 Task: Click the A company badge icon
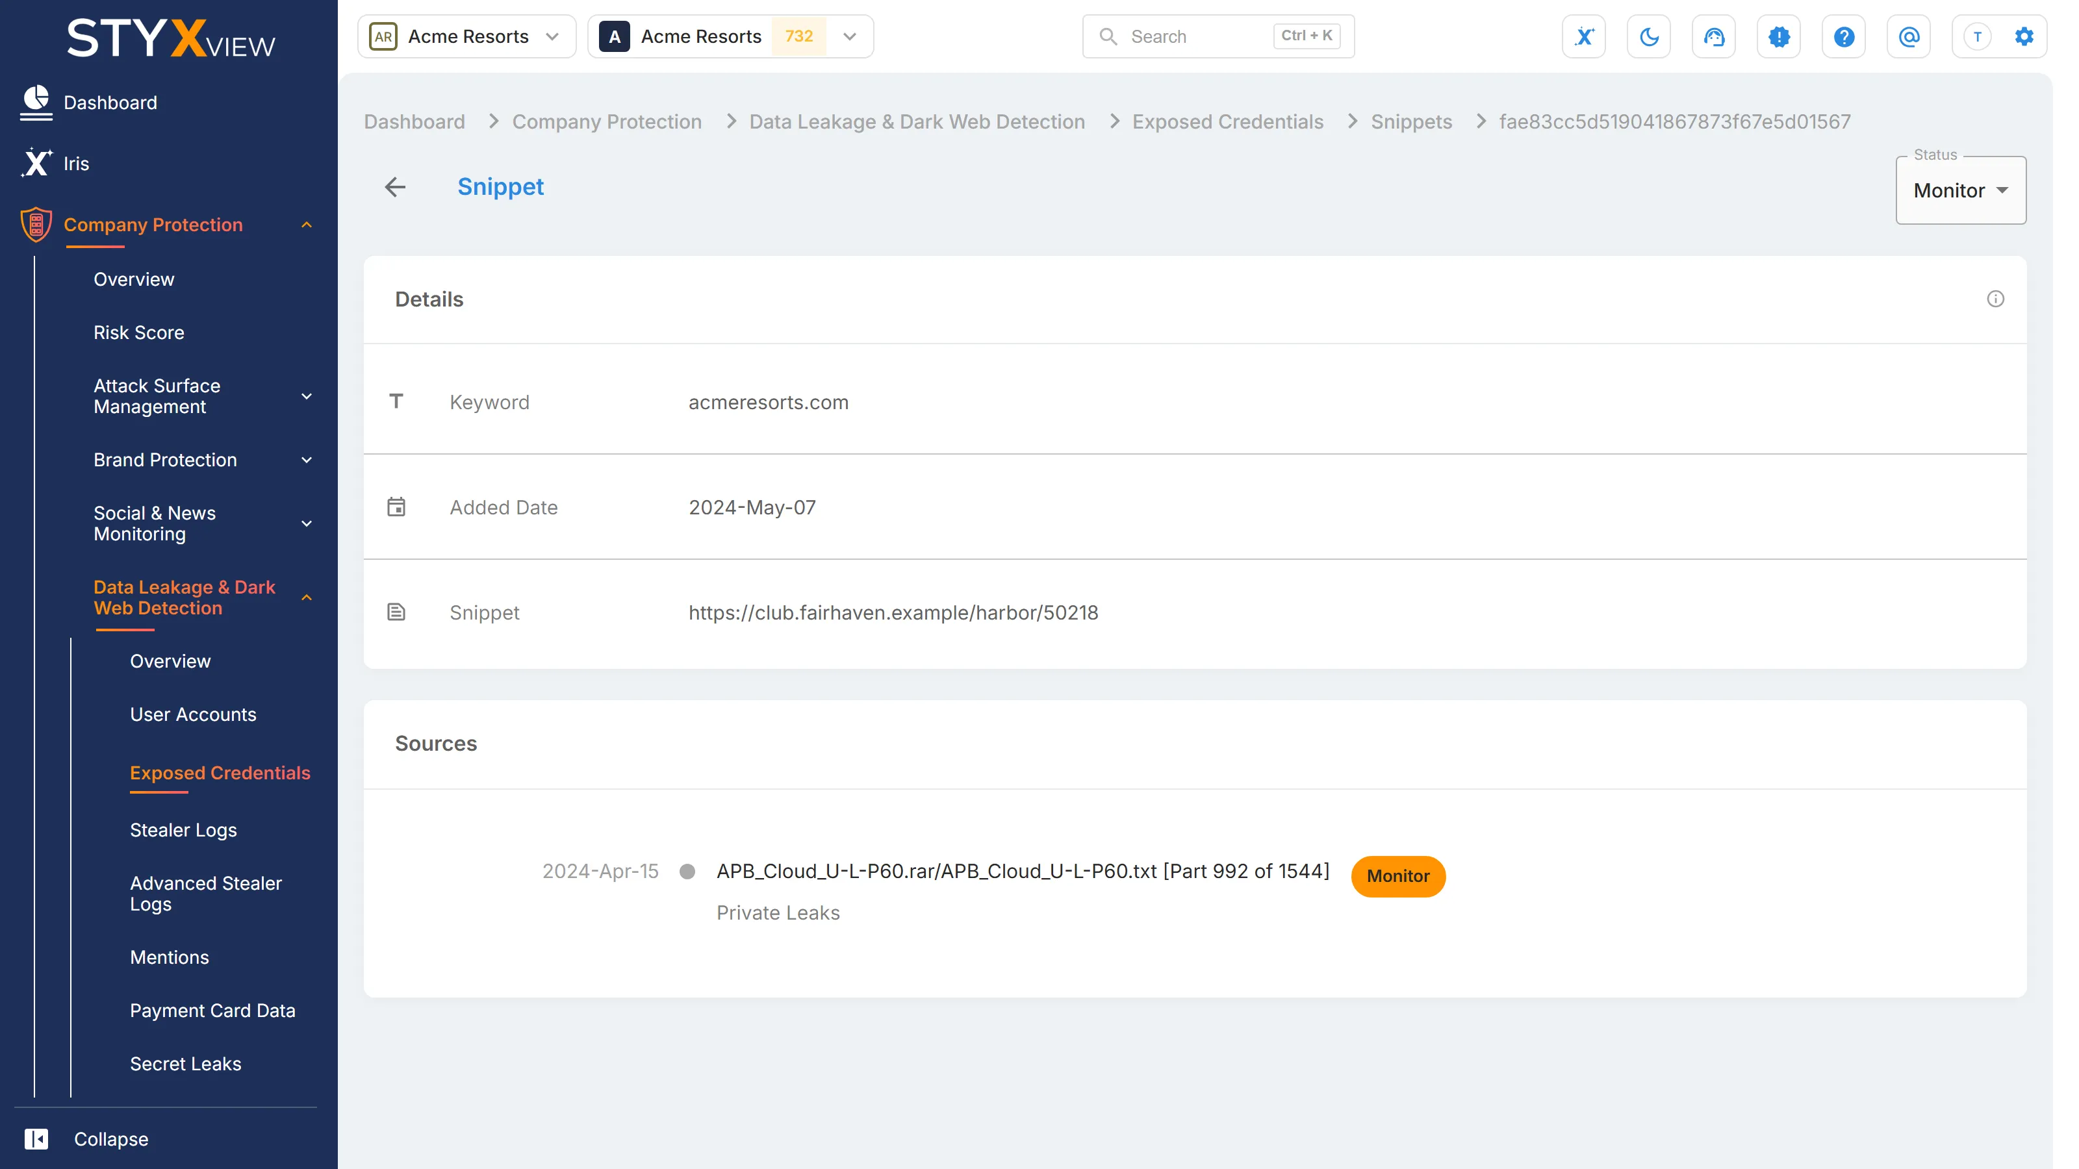(614, 36)
